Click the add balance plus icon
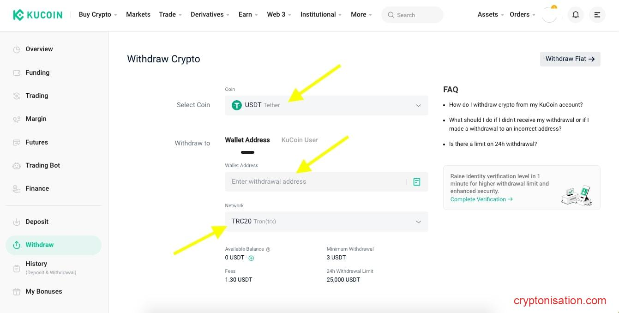 (251, 258)
